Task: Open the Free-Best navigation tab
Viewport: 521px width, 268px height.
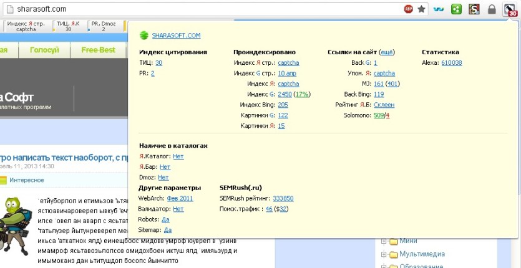Action: 99,50
